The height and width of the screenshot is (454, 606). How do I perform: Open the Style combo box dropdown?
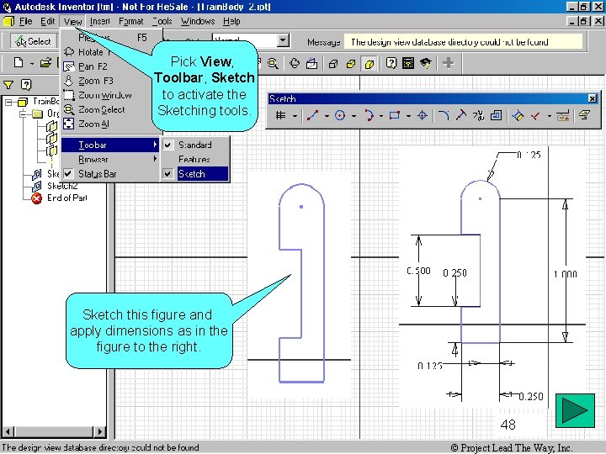[x=284, y=40]
